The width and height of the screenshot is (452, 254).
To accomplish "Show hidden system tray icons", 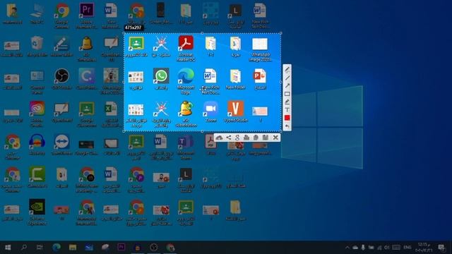I will [347, 248].
